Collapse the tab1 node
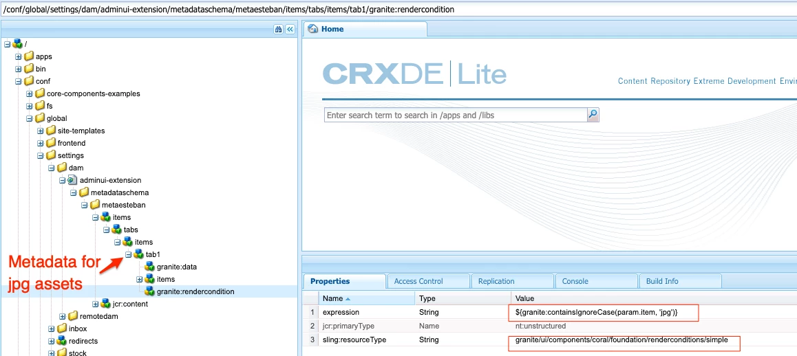 coord(129,254)
